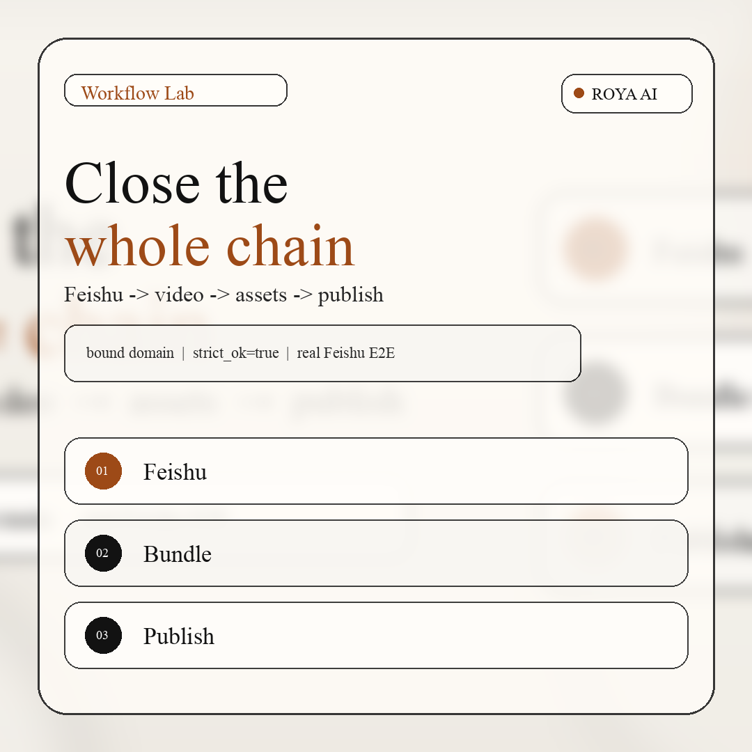Image resolution: width=752 pixels, height=752 pixels.
Task: Click the ROYA AI badge text
Action: [624, 94]
